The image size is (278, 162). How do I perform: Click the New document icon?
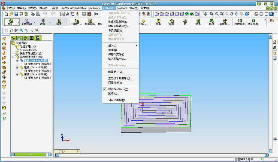pos(6,14)
